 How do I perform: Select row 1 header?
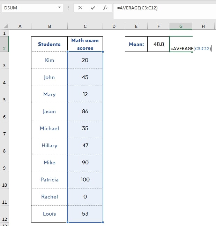pyautogui.click(x=4, y=33)
